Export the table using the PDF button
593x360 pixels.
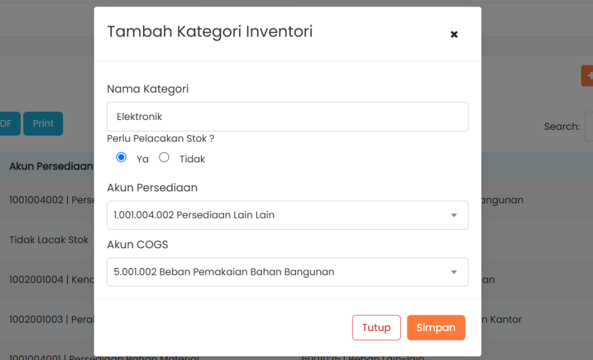(x=8, y=123)
